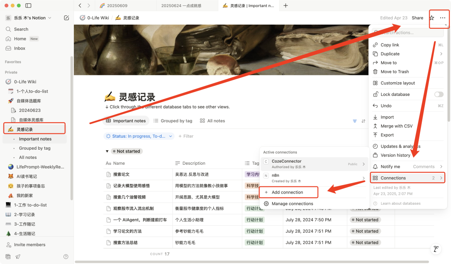Go to Home in the sidebar
This screenshot has width=451, height=264.
(20, 39)
